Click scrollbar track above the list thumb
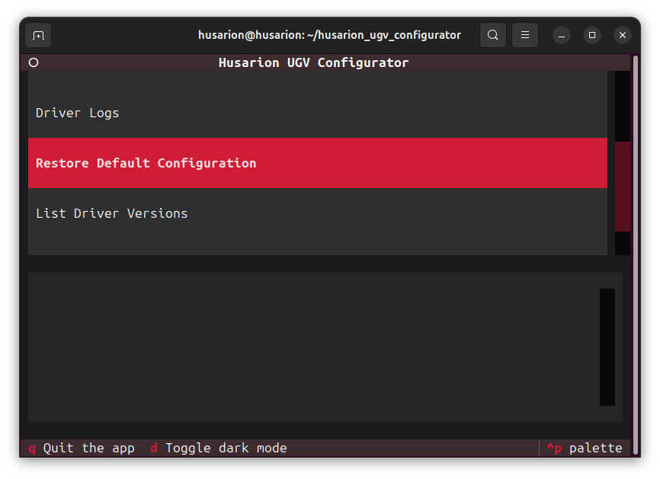This screenshot has height=479, width=660. click(x=622, y=105)
